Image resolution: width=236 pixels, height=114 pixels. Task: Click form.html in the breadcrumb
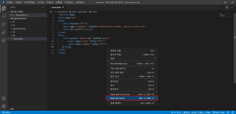point(62,12)
